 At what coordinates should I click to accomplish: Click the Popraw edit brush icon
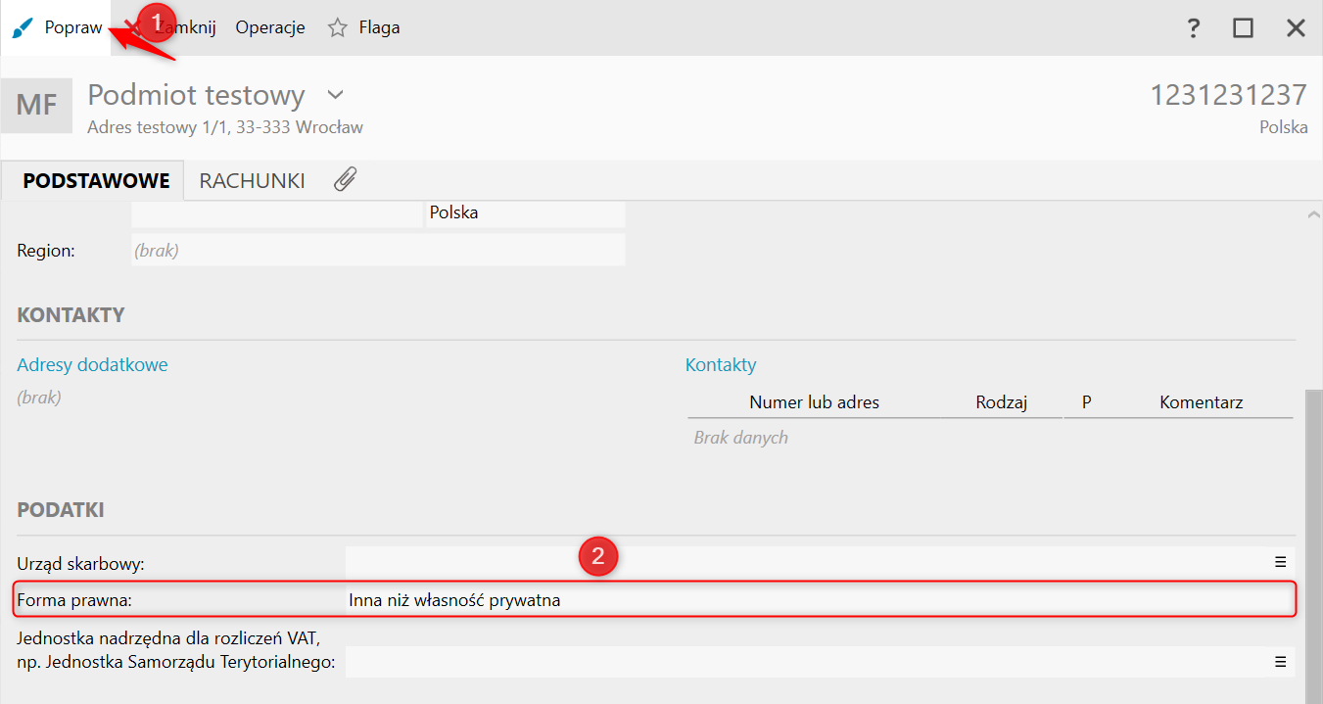23,28
